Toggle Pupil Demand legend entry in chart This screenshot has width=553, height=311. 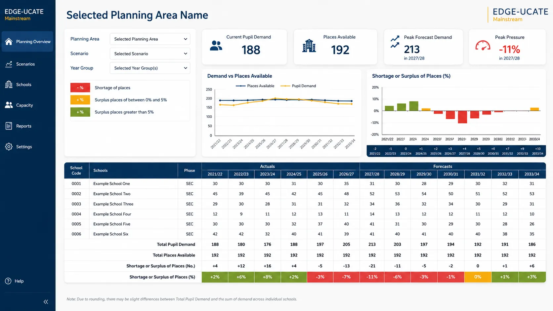298,86
